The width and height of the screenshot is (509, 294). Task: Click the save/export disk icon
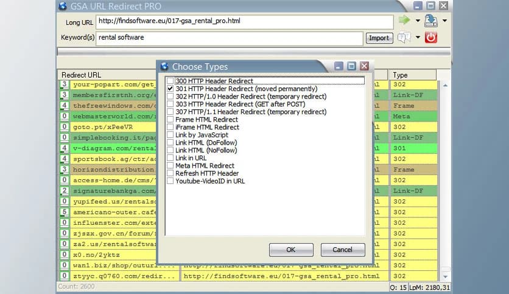(x=431, y=21)
